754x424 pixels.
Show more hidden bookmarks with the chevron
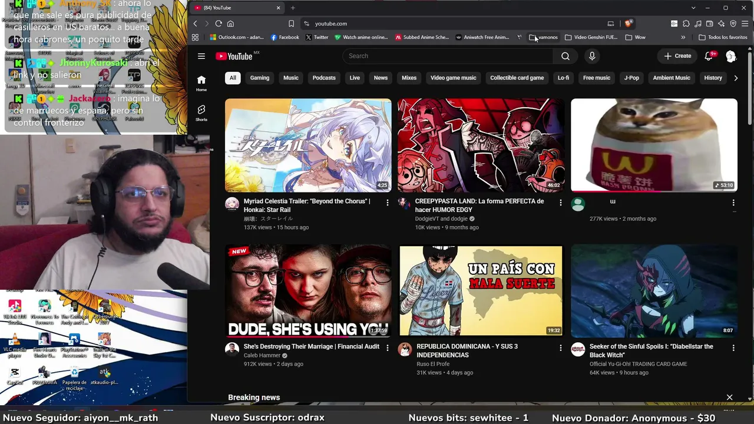(683, 37)
